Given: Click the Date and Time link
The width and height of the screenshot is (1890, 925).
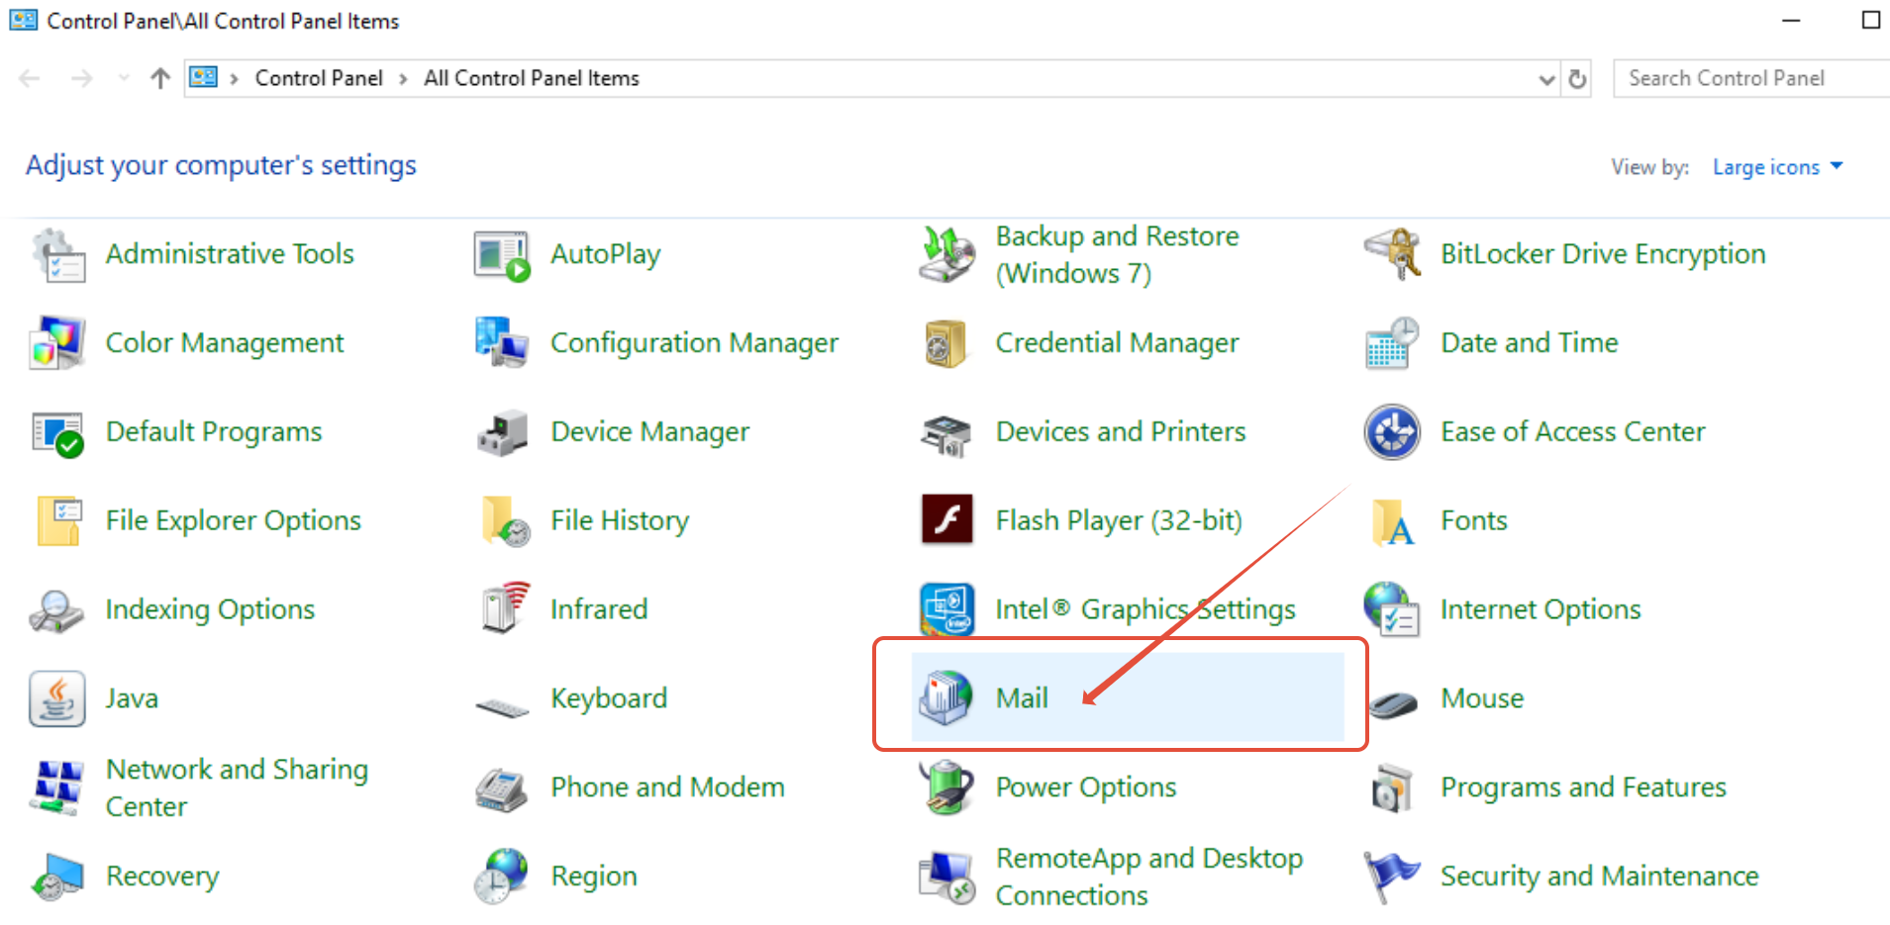Looking at the screenshot, I should (1529, 343).
